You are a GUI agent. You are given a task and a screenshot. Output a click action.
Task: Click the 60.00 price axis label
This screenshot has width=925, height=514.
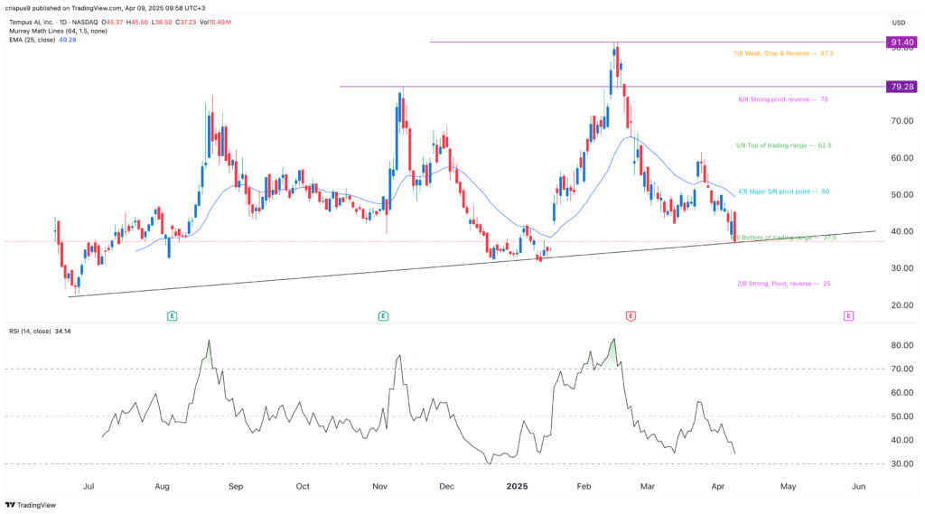[902, 157]
